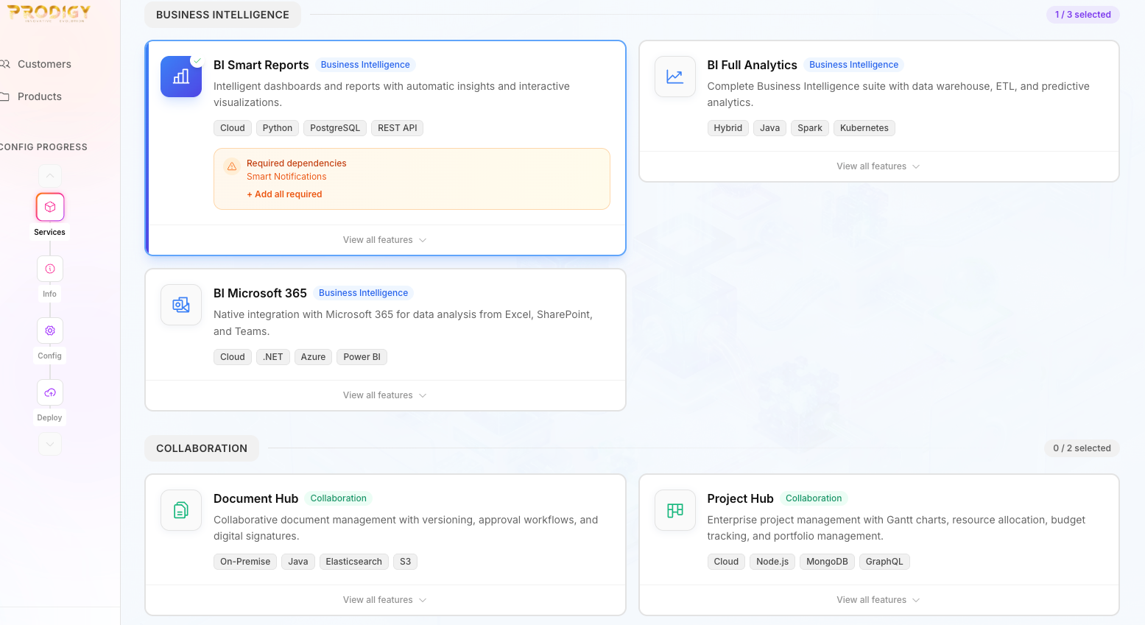This screenshot has height=625, width=1145.
Task: Jump to the Deploy step cloud icon
Action: 50,392
